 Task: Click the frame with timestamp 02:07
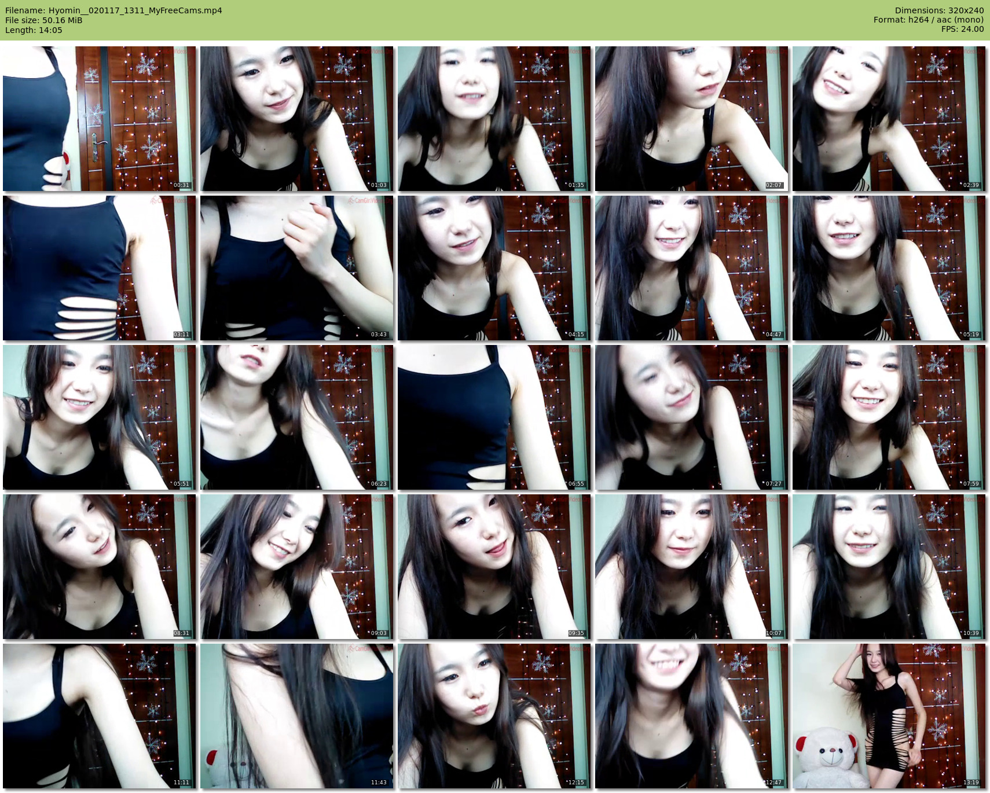click(691, 119)
